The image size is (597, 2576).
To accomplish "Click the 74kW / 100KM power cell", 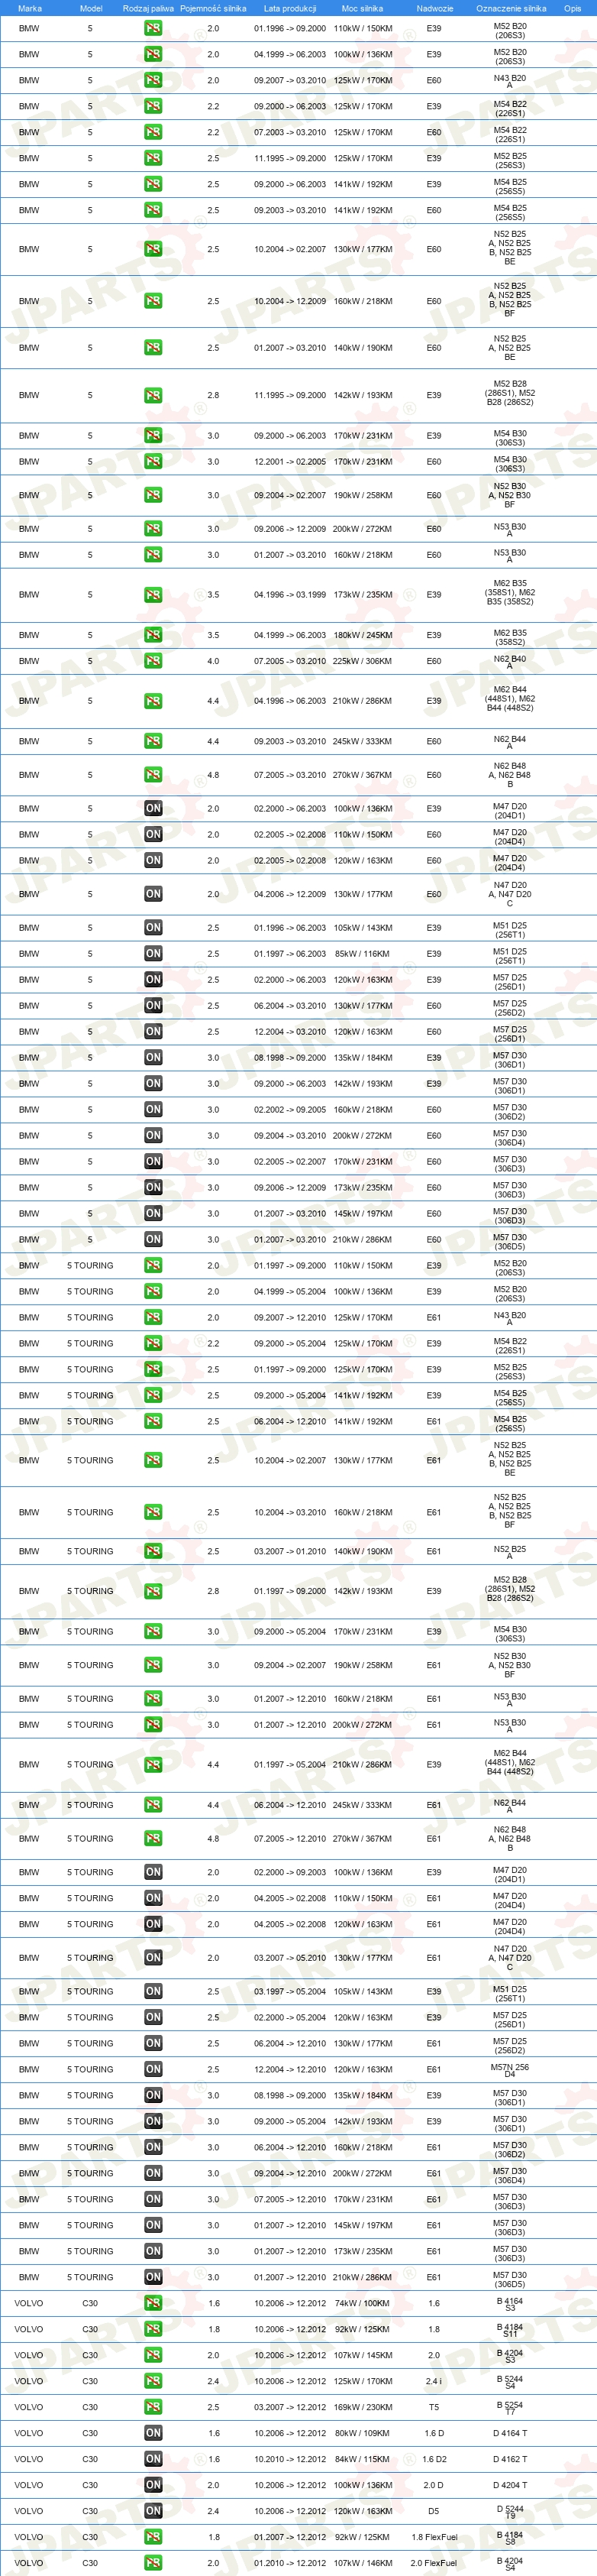I will point(363,2303).
